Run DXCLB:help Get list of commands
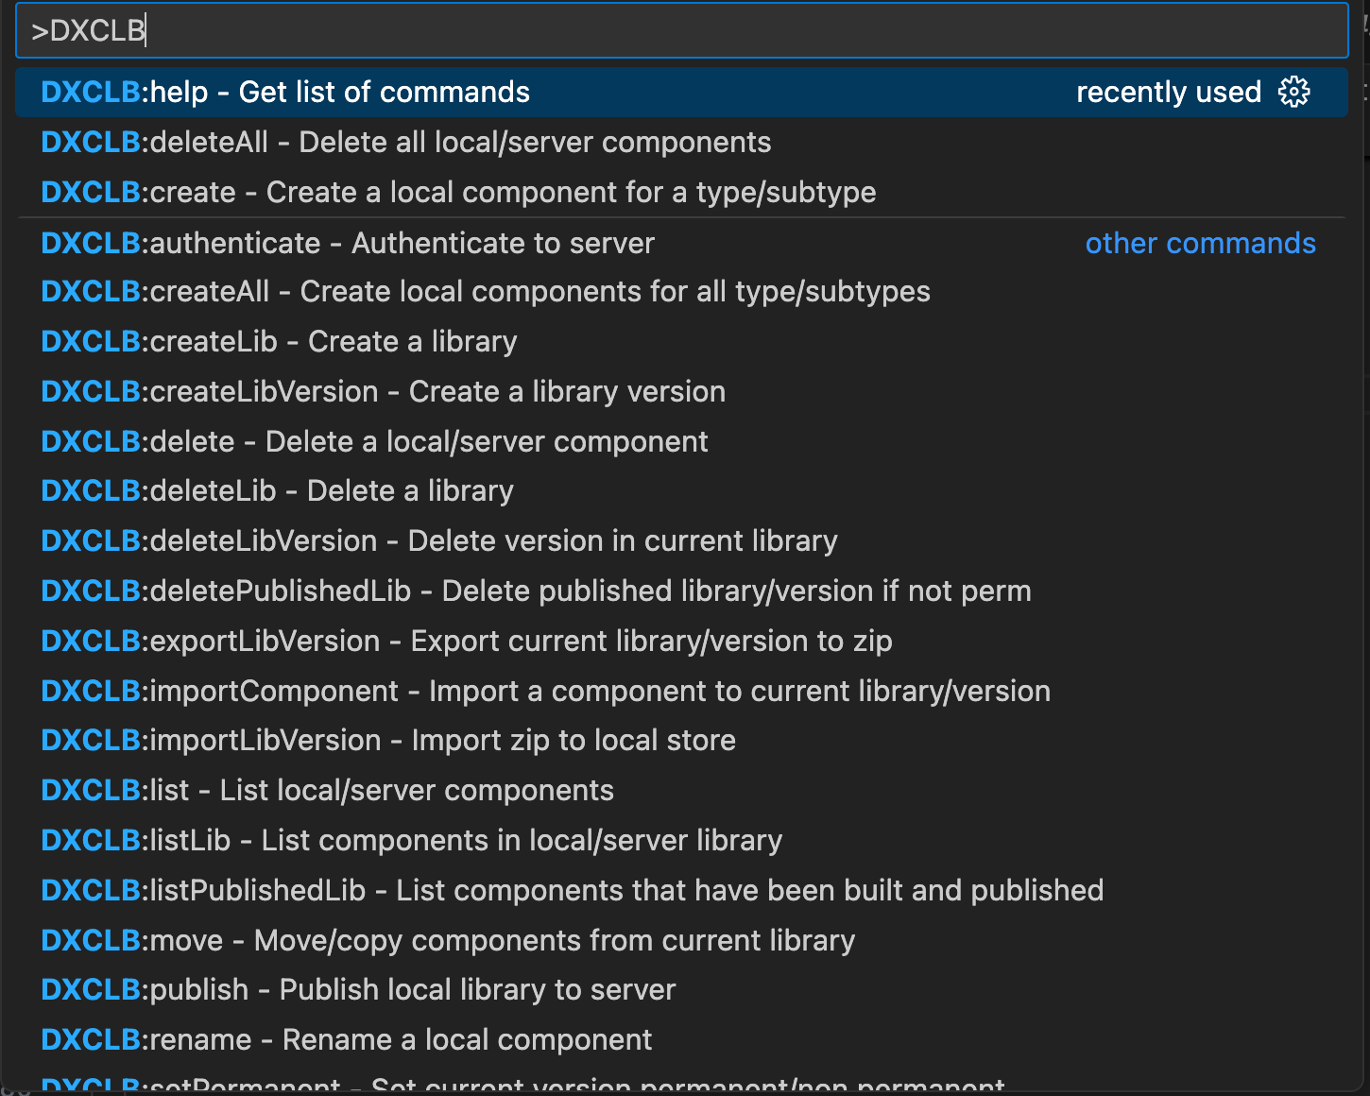1370x1096 pixels. pyautogui.click(x=285, y=92)
